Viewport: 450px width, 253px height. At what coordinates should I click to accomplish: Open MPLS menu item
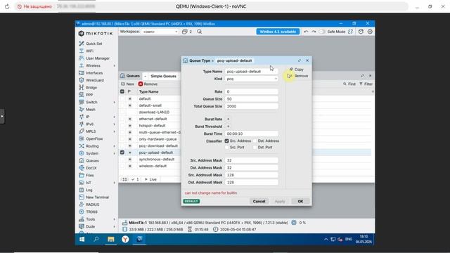91,131
